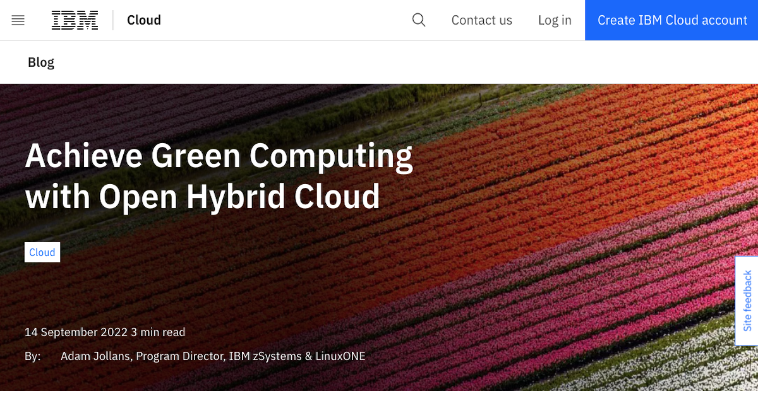Open the hamburger navigation menu

click(18, 20)
